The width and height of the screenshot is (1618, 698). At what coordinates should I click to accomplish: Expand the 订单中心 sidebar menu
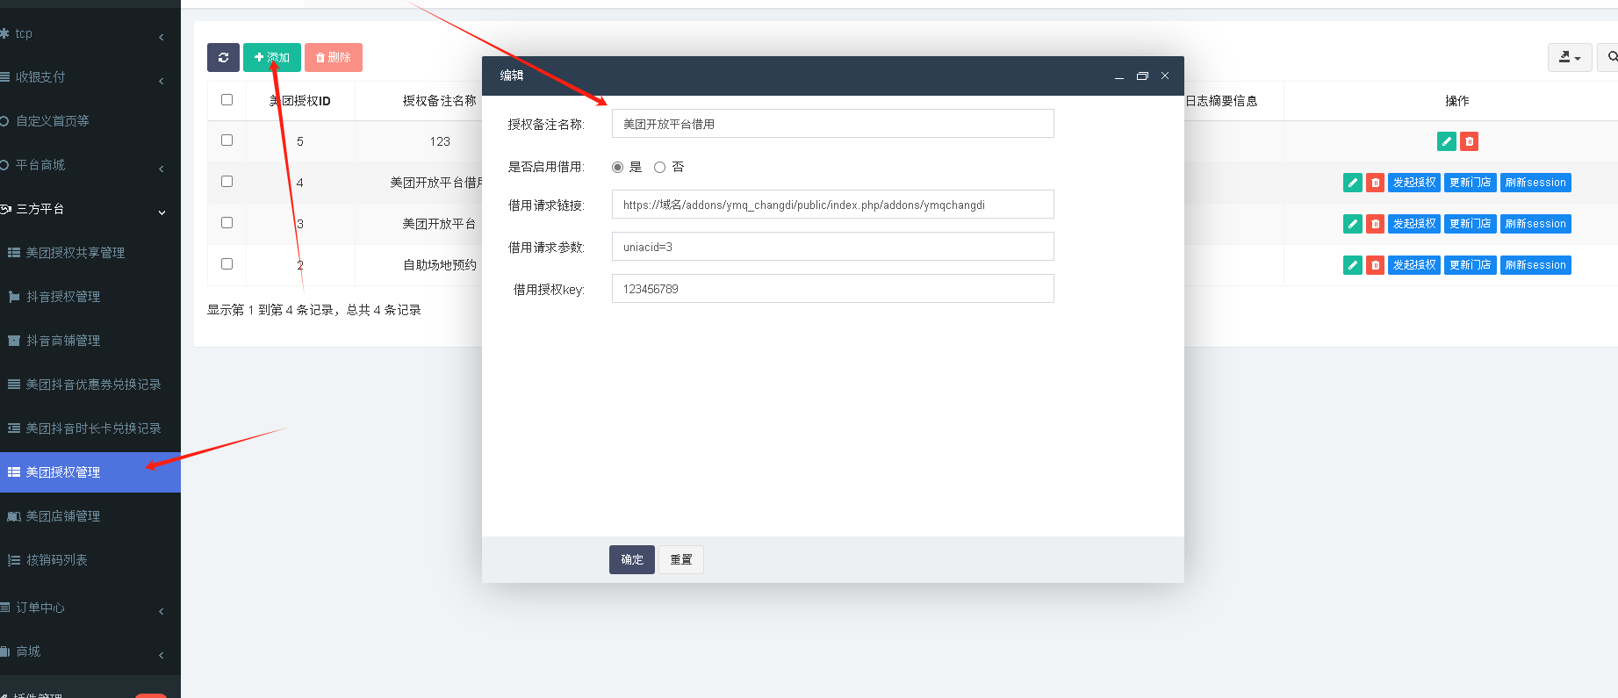(90, 608)
